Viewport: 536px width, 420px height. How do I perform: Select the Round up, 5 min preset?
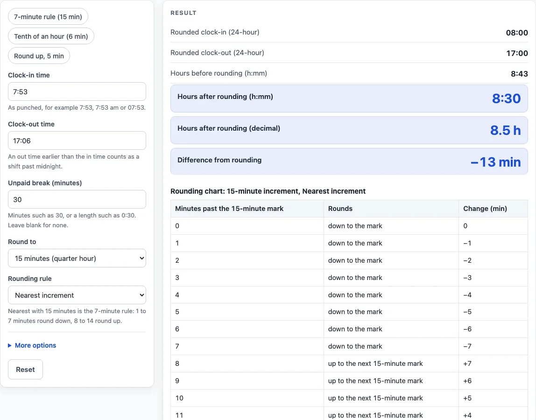(39, 56)
